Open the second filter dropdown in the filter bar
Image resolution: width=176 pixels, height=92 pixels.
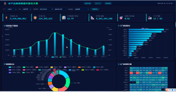pos(27,9)
